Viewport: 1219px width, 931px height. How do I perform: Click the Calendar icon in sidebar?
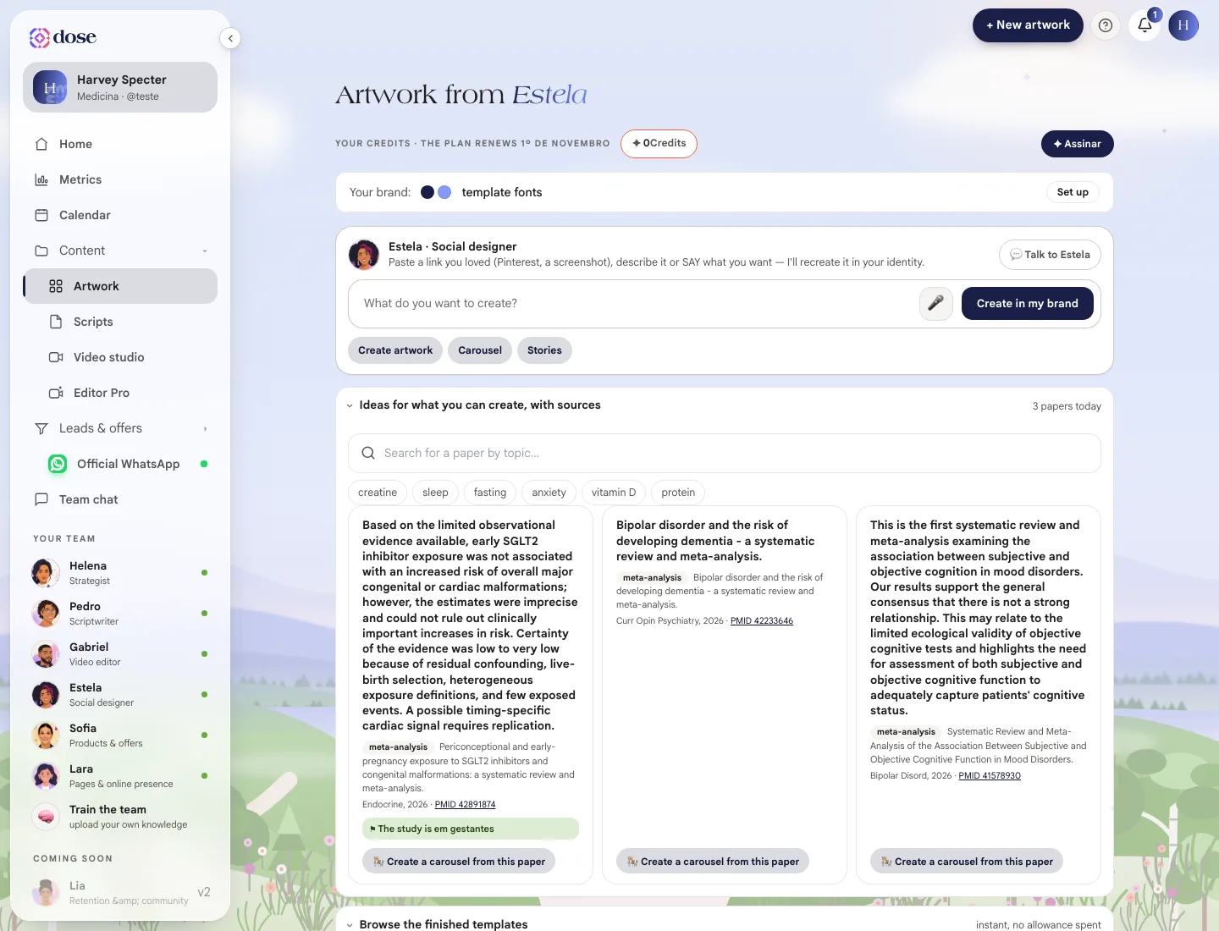tap(41, 215)
